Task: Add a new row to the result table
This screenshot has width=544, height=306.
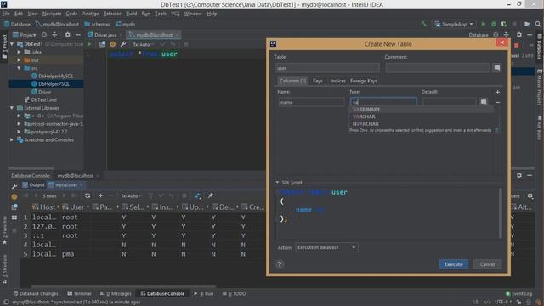Action: click(100, 195)
